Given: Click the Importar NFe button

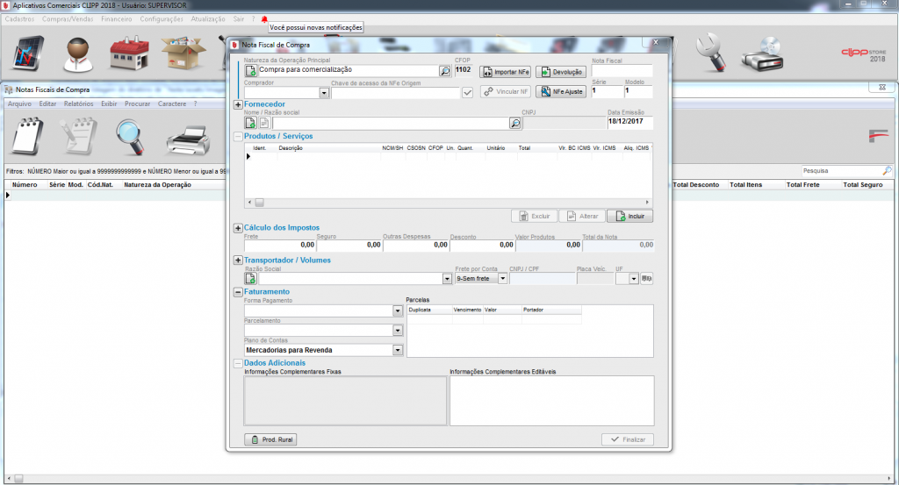Looking at the screenshot, I should pyautogui.click(x=506, y=72).
